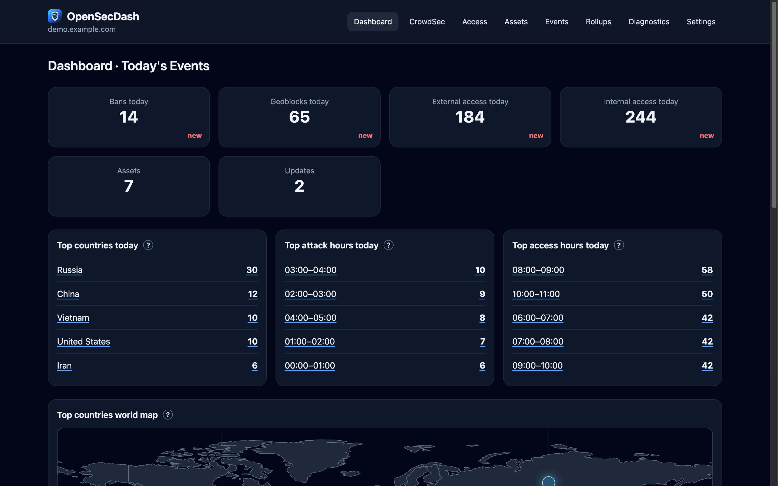Open the Settings tab

point(701,22)
